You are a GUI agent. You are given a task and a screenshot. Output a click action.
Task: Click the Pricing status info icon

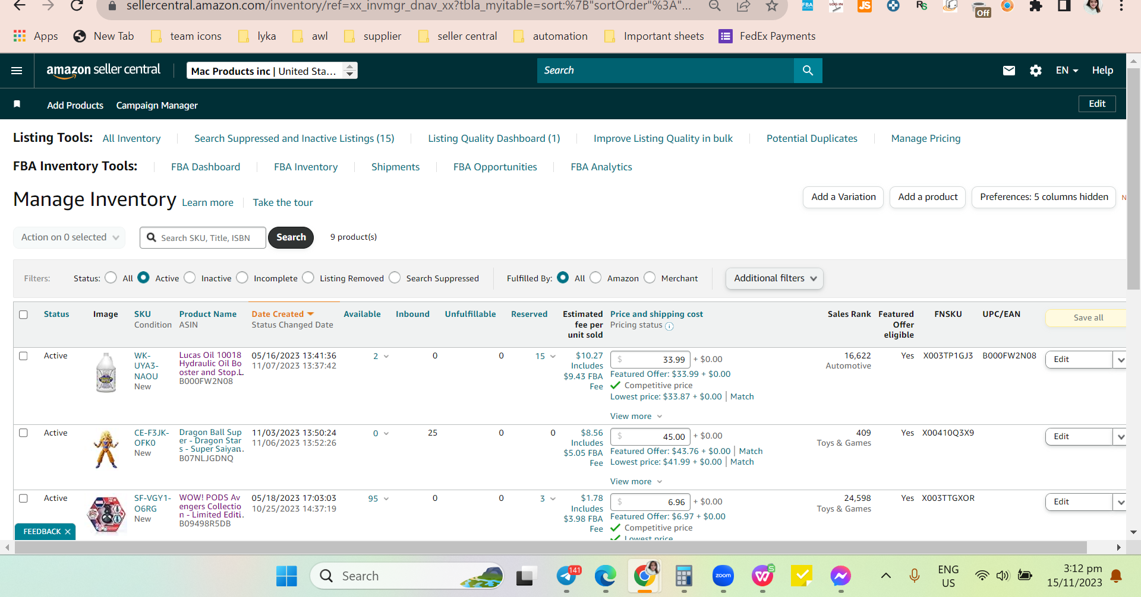[669, 326]
